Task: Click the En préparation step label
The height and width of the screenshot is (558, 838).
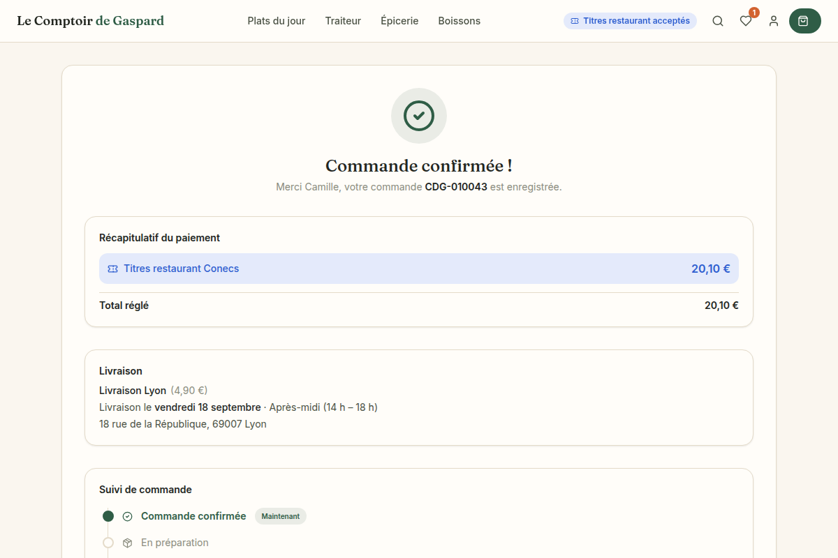Action: (x=175, y=543)
